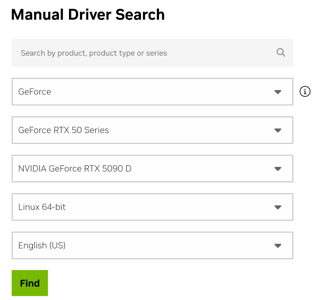Open the Linux 64-bit operating system dropdown
This screenshot has width=319, height=300.
pyautogui.click(x=152, y=207)
